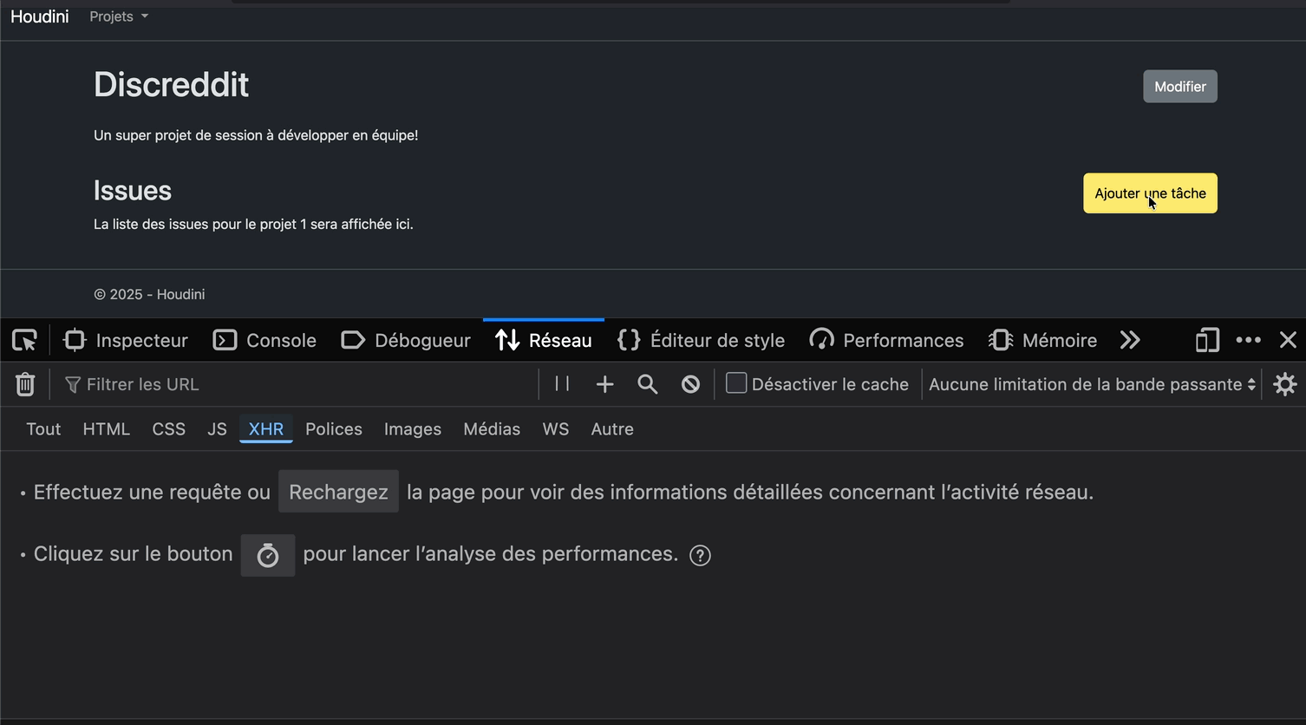Pause network recording
The image size is (1306, 725).
[x=562, y=384]
